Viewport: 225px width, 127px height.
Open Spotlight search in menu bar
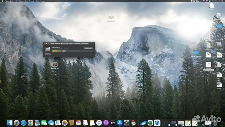coord(219,1)
